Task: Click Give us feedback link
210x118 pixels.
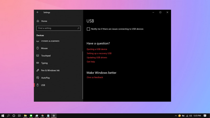Action: (95, 77)
